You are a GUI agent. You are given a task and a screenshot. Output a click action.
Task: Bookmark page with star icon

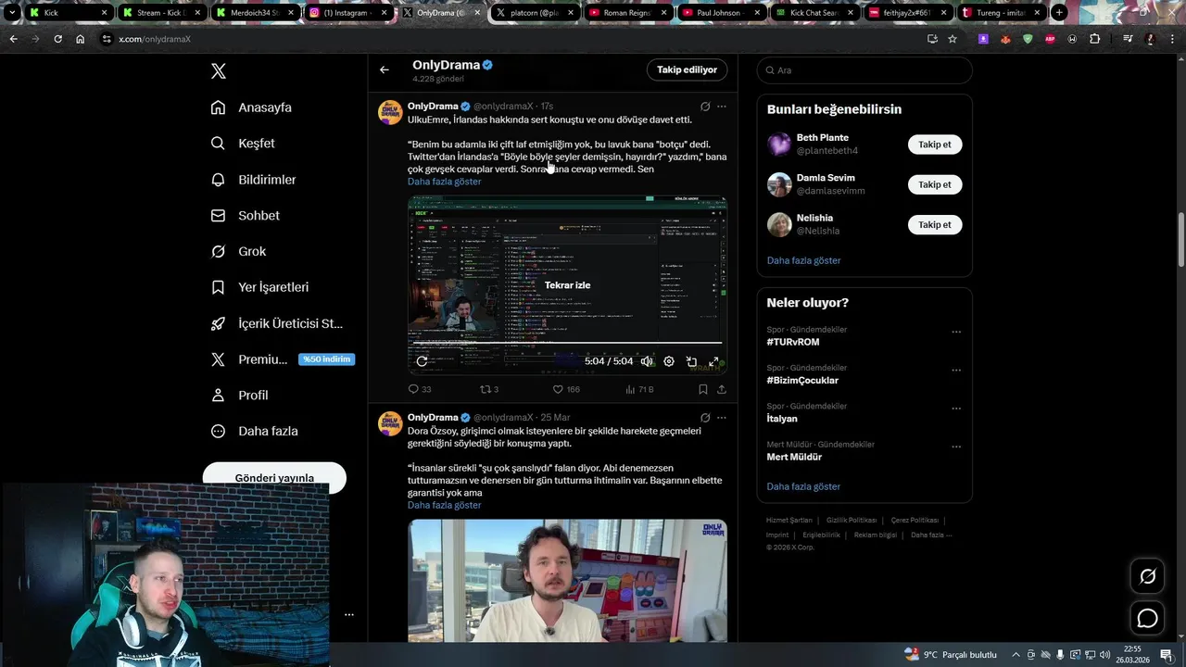(953, 39)
